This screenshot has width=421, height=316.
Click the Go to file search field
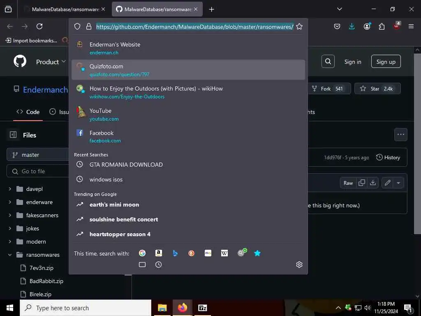37,171
